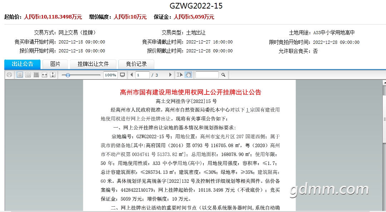This screenshot has width=386, height=212.
Task: Click transaction method 网上交易（挂牌）
Action: pos(77,33)
